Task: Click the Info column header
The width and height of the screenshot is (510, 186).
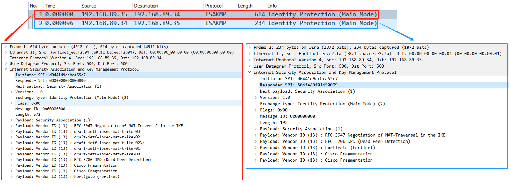Action: tap(272, 6)
